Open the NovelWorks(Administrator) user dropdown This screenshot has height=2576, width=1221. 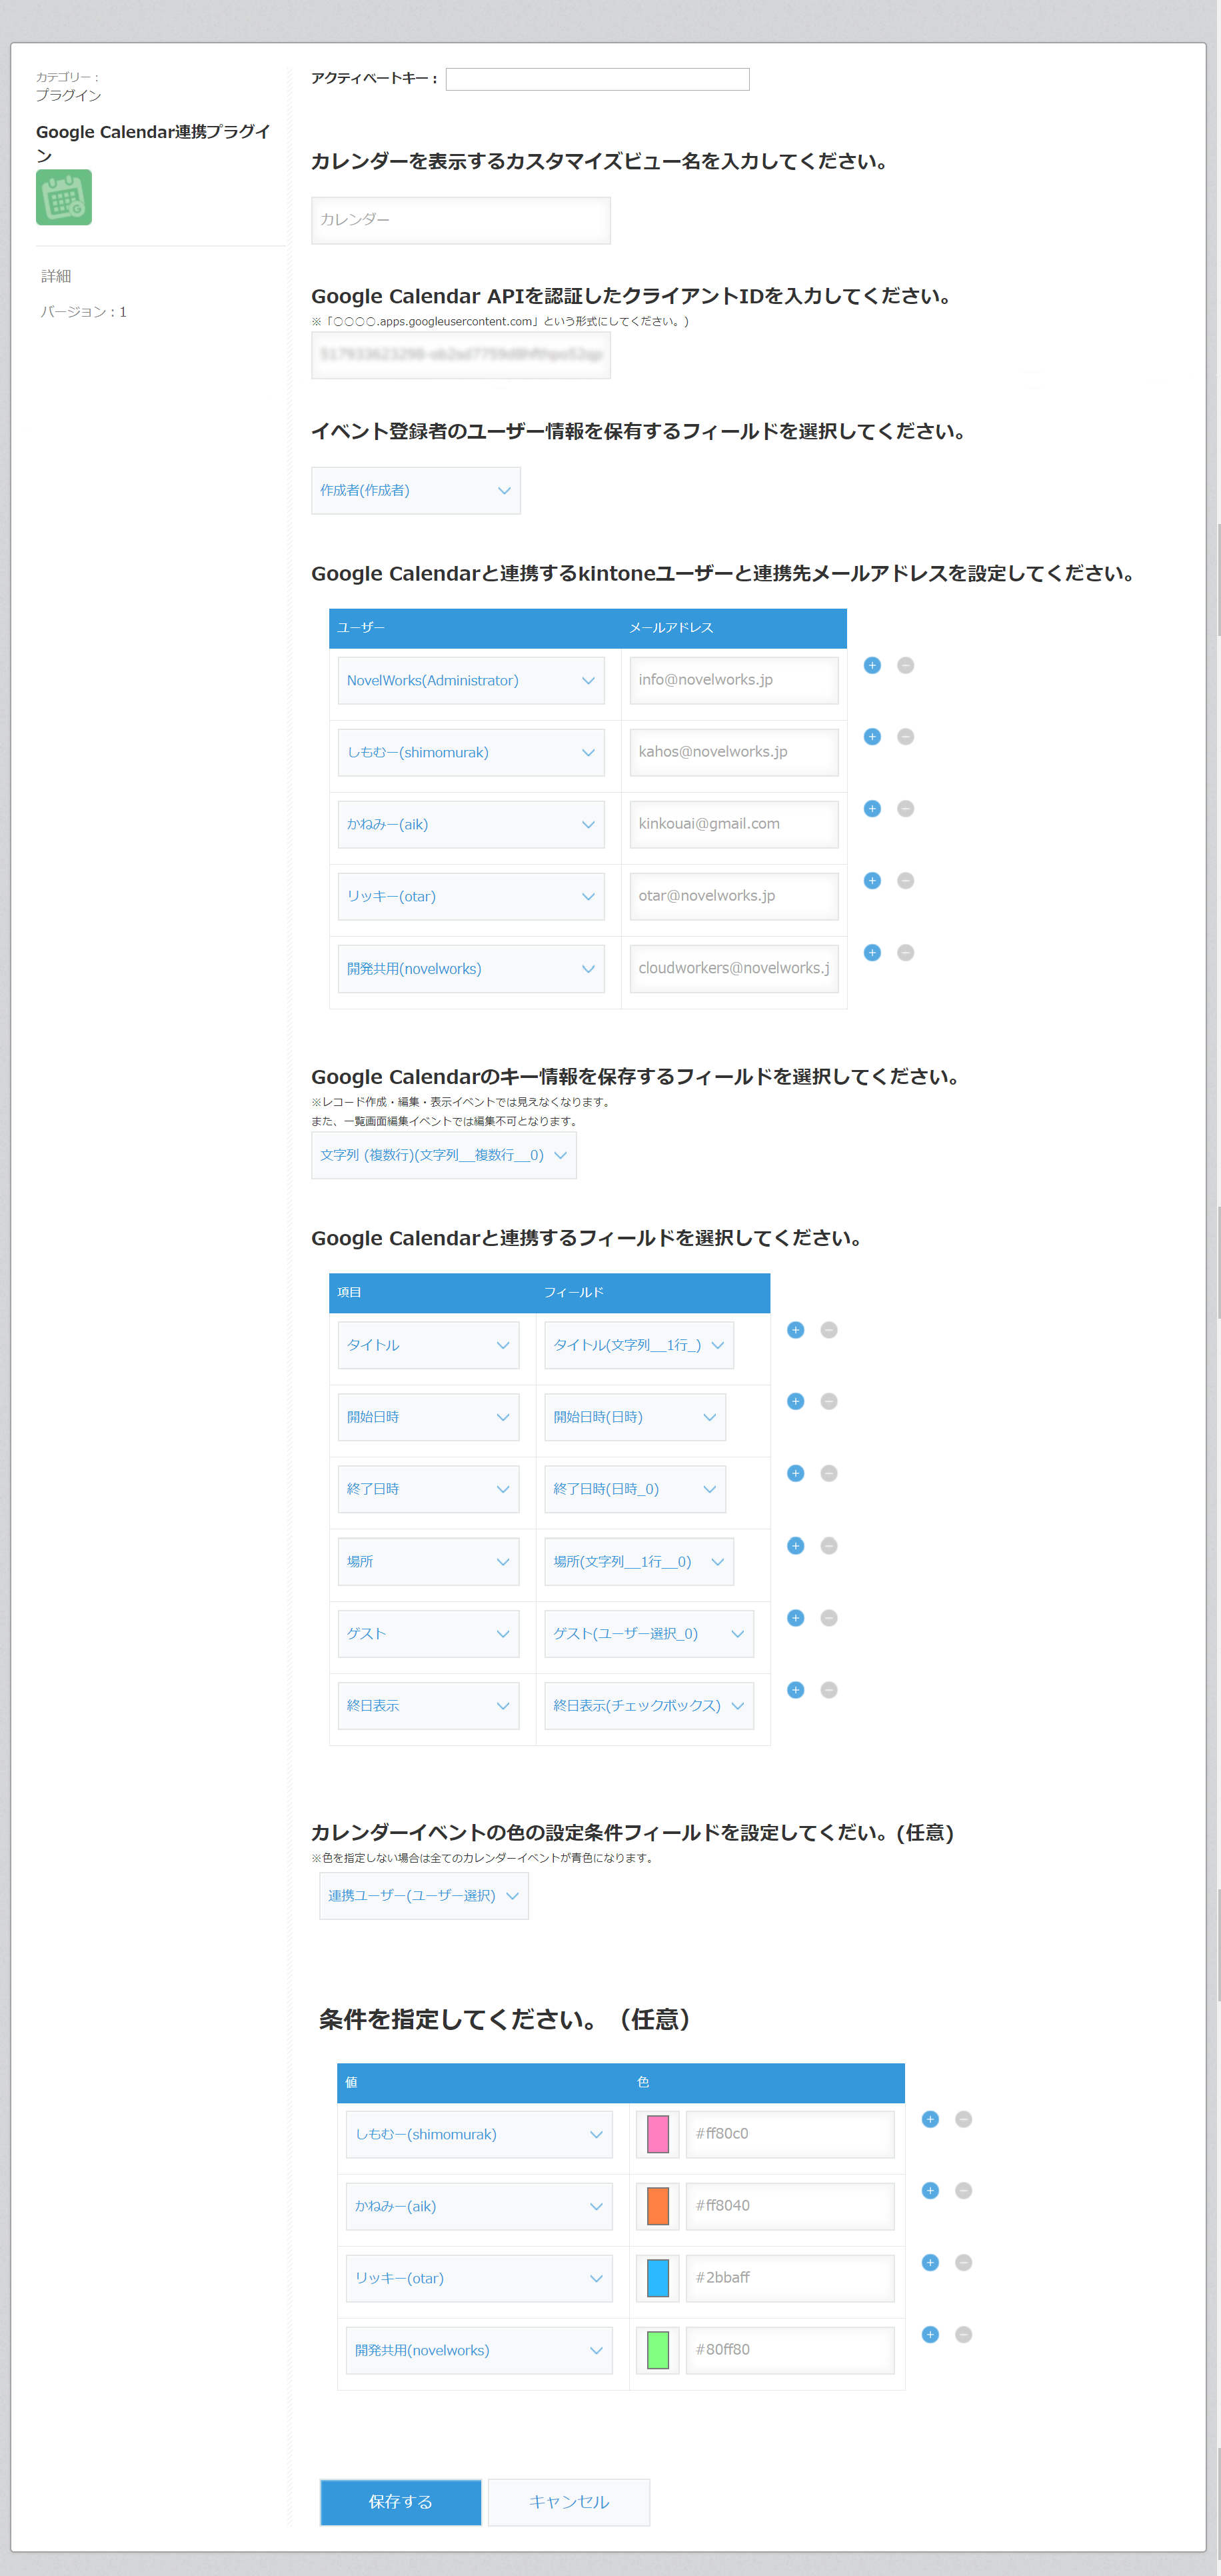coord(471,680)
